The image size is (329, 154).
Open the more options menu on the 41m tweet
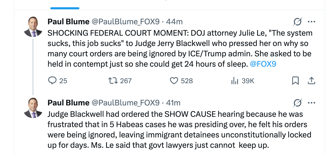[311, 103]
